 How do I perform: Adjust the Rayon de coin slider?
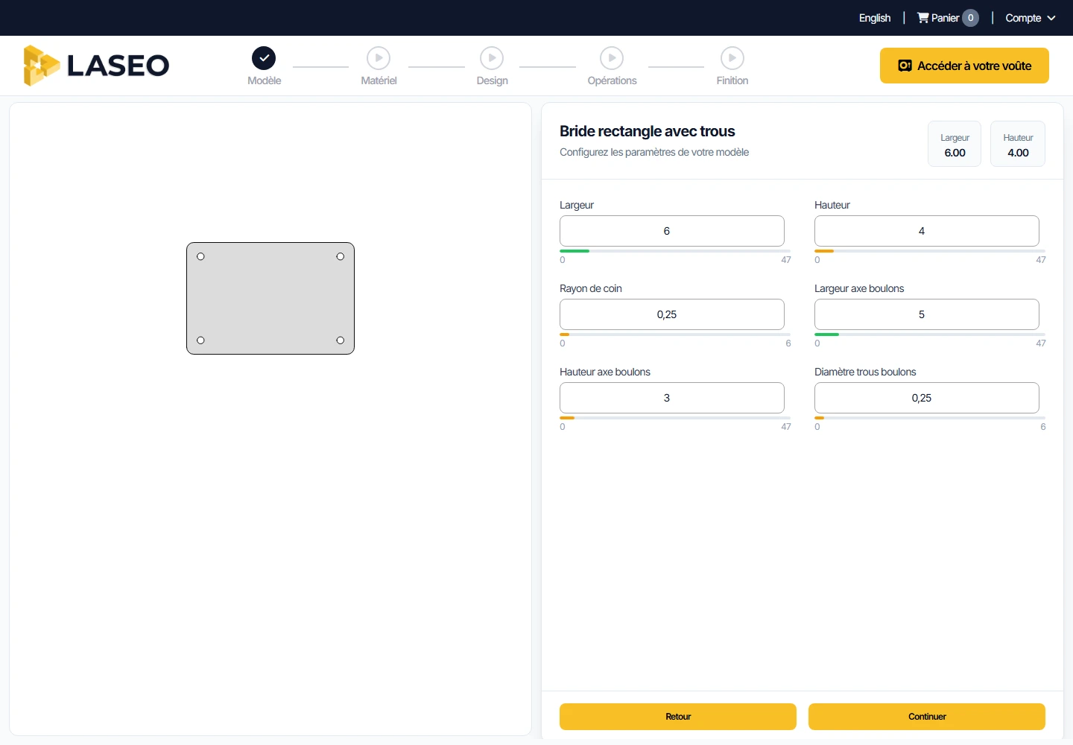[675, 335]
